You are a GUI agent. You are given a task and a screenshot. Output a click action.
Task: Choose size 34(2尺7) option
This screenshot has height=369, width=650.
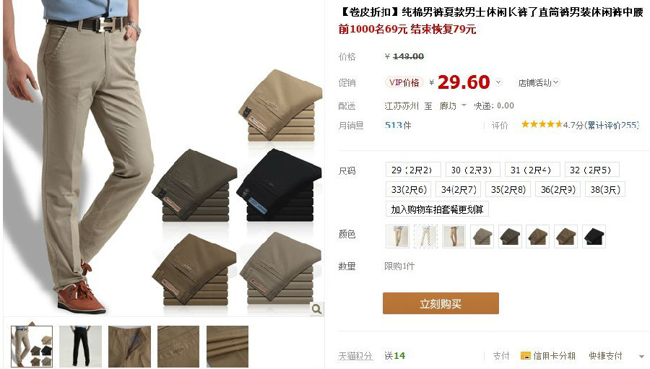[458, 190]
